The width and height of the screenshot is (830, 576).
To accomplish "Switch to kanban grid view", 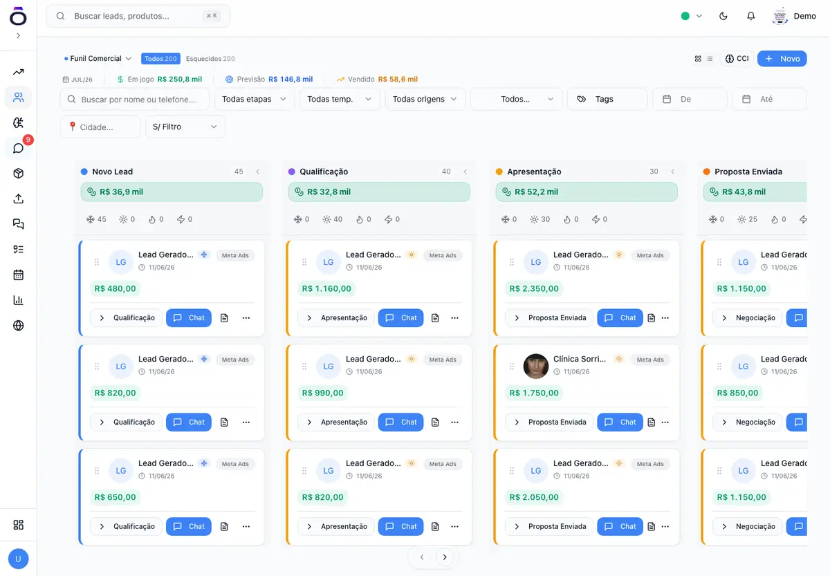I will [698, 59].
